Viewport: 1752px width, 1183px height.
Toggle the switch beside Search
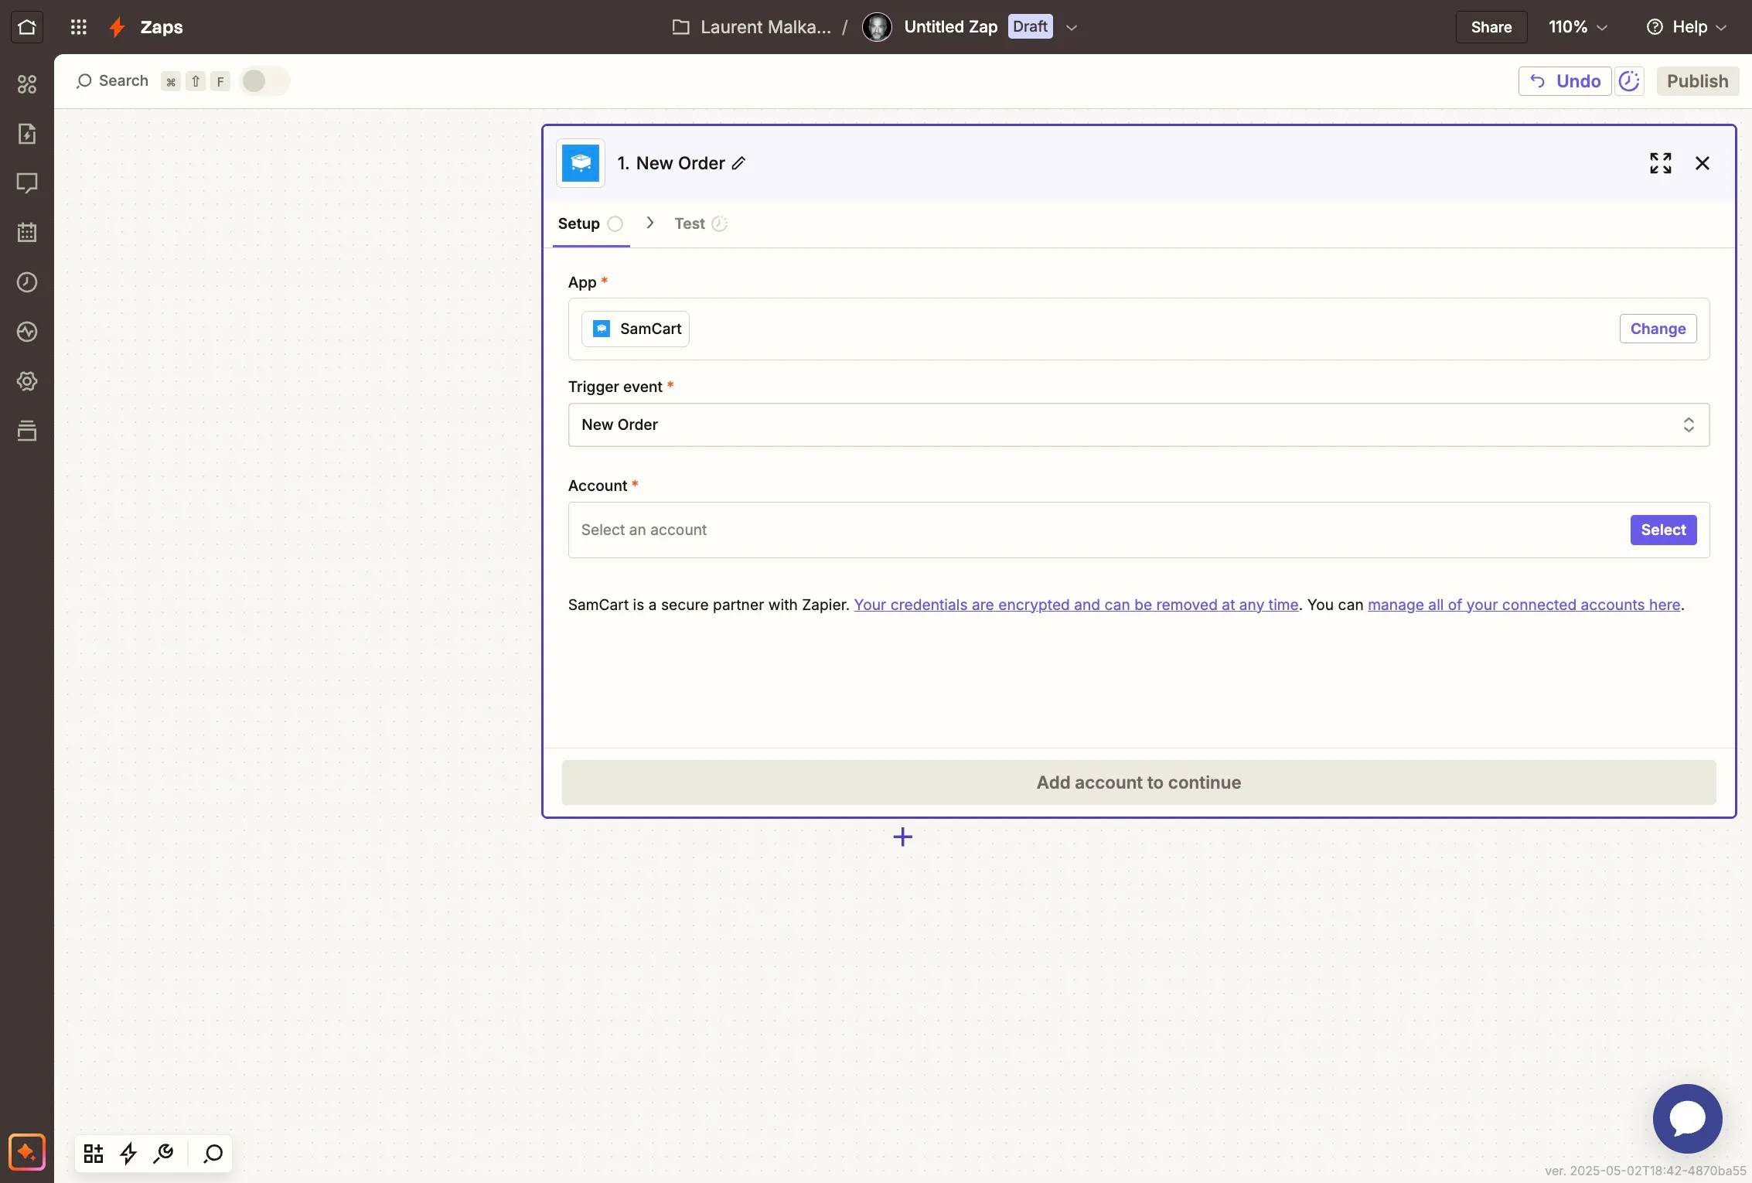point(264,81)
